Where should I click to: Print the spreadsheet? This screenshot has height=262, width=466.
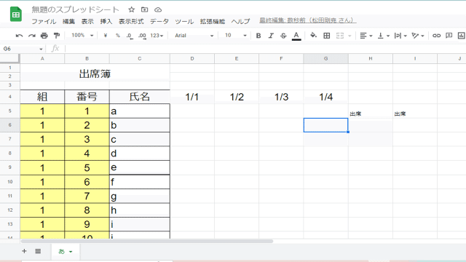(44, 36)
